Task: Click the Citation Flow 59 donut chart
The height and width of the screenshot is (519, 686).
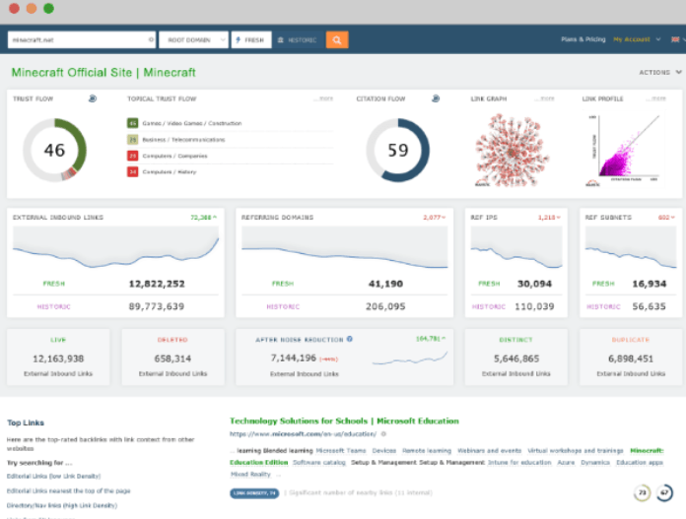Action: pyautogui.click(x=397, y=150)
